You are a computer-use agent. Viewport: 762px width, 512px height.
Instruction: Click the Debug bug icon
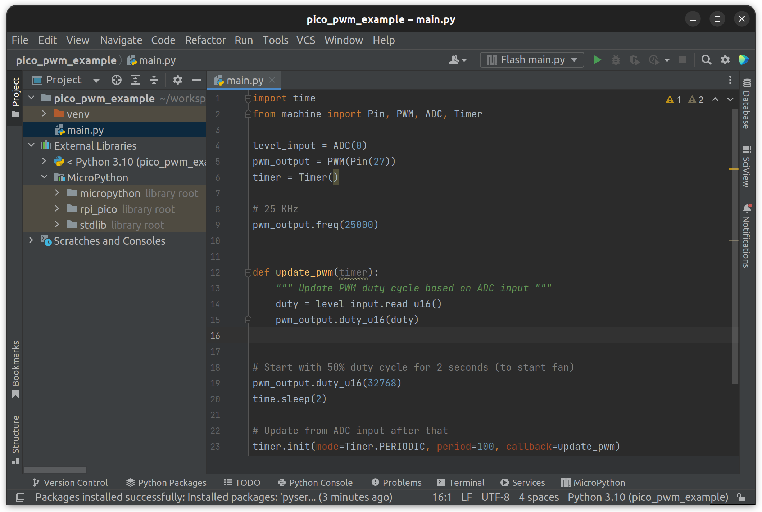pyautogui.click(x=616, y=60)
